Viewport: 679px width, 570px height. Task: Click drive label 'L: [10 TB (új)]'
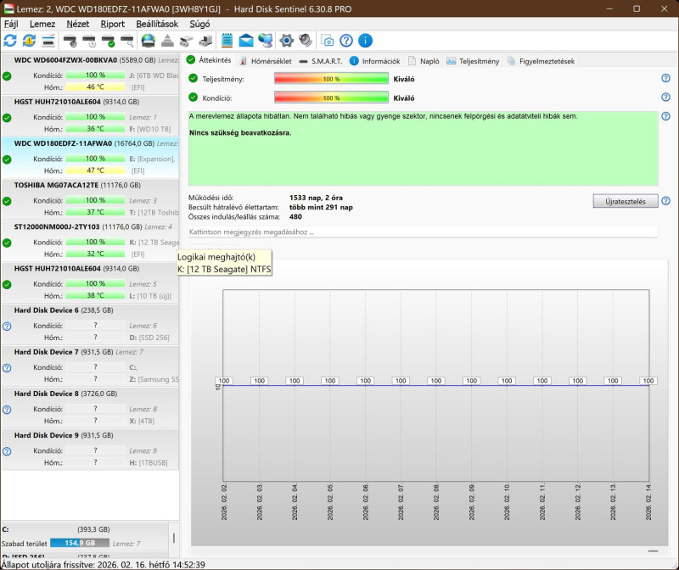150,296
